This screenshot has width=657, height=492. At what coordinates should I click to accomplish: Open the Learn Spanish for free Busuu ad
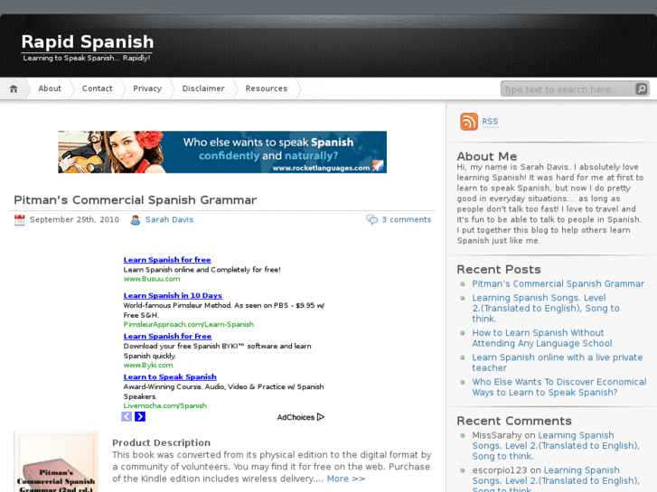[x=167, y=260]
